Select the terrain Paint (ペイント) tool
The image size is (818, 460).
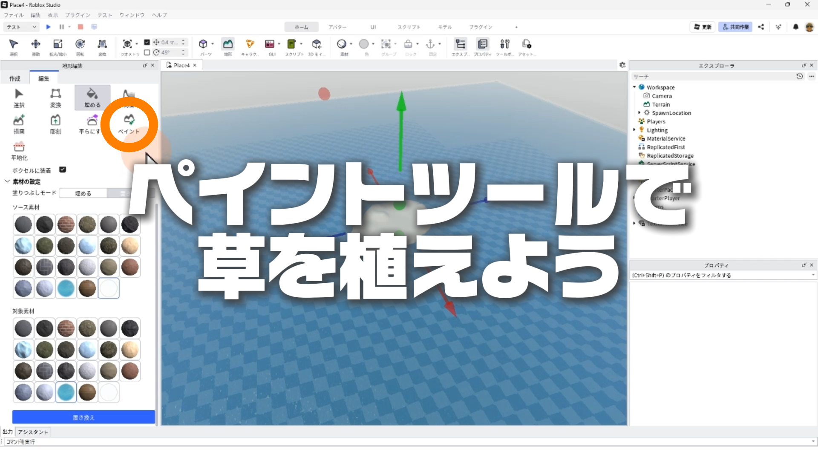coord(129,124)
